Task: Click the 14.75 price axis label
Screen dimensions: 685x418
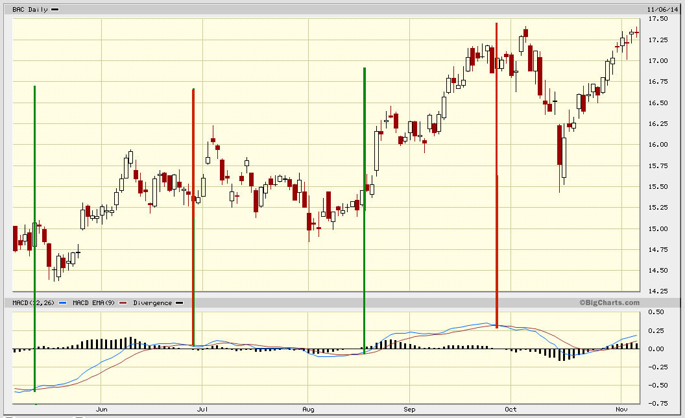Action: [x=658, y=250]
